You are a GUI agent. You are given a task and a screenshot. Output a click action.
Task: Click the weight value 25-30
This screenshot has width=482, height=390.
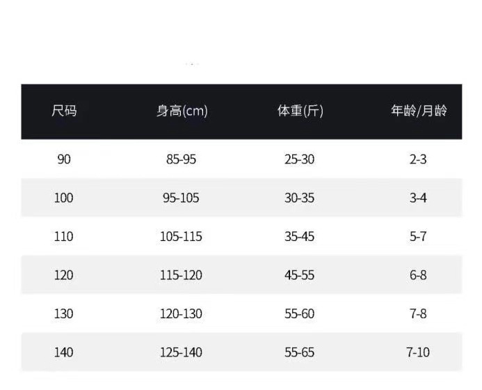click(x=299, y=159)
